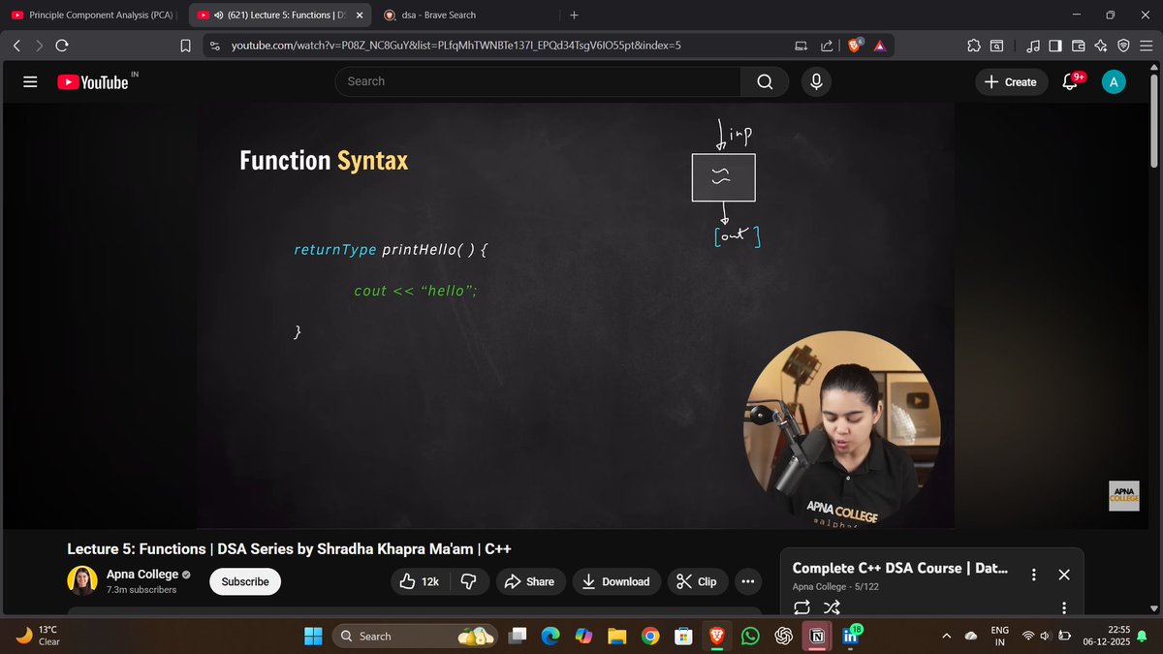Open the YouTube guide hamburger menu
The image size is (1163, 654).
30,82
